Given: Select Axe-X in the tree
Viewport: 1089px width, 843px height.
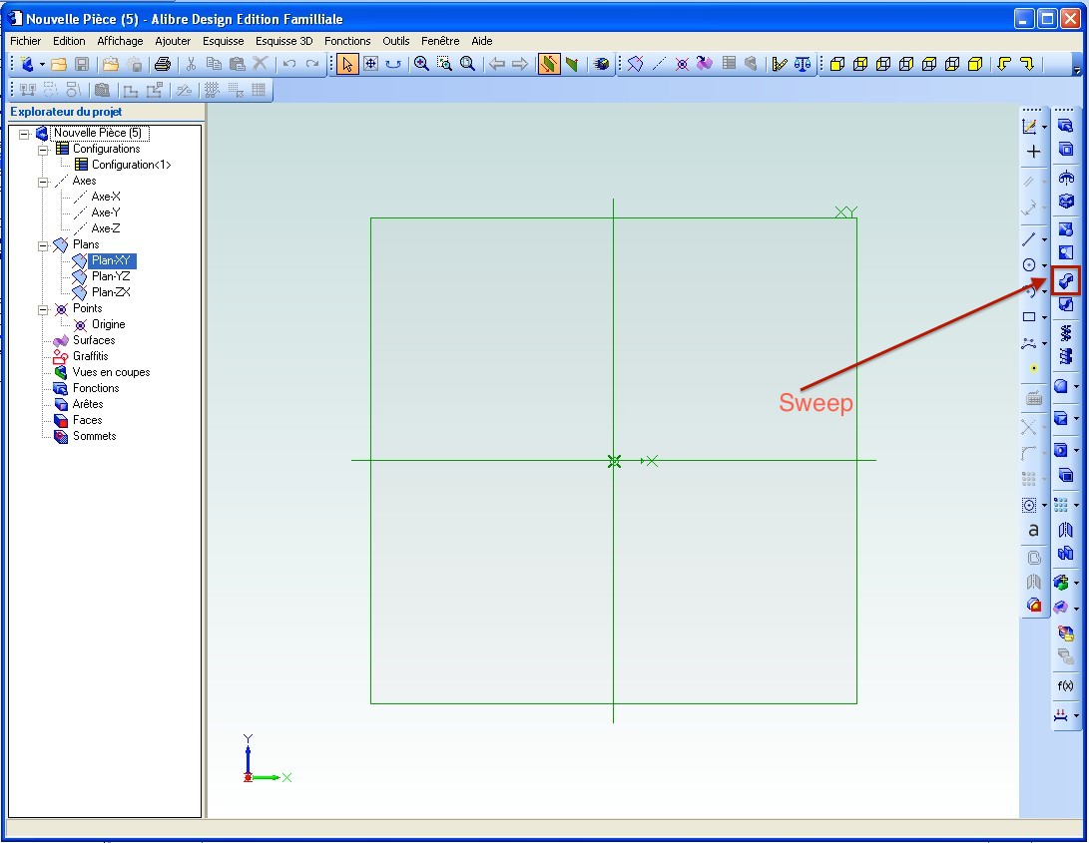Looking at the screenshot, I should 106,197.
